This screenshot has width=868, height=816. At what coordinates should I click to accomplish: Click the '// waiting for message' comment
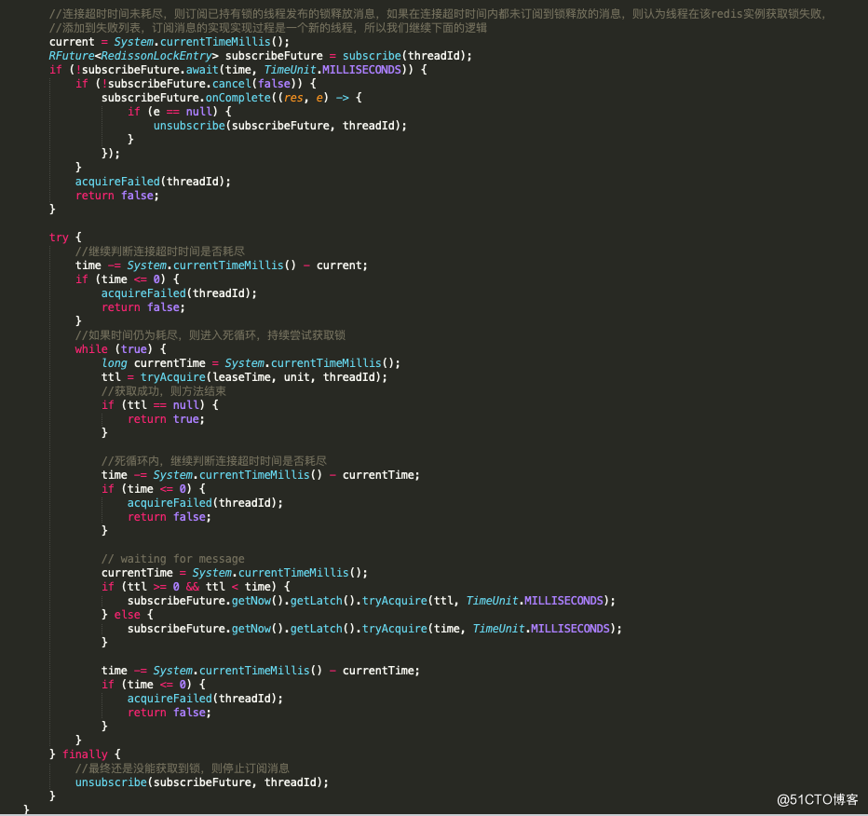[x=172, y=559]
